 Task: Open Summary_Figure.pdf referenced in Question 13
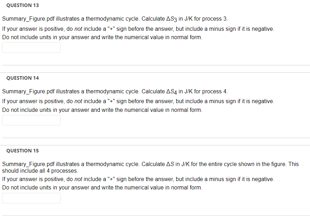coord(26,19)
